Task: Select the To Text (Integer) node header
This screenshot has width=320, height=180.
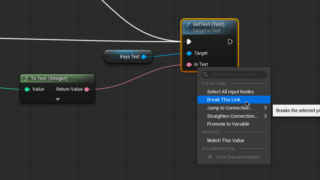Action: pos(49,78)
